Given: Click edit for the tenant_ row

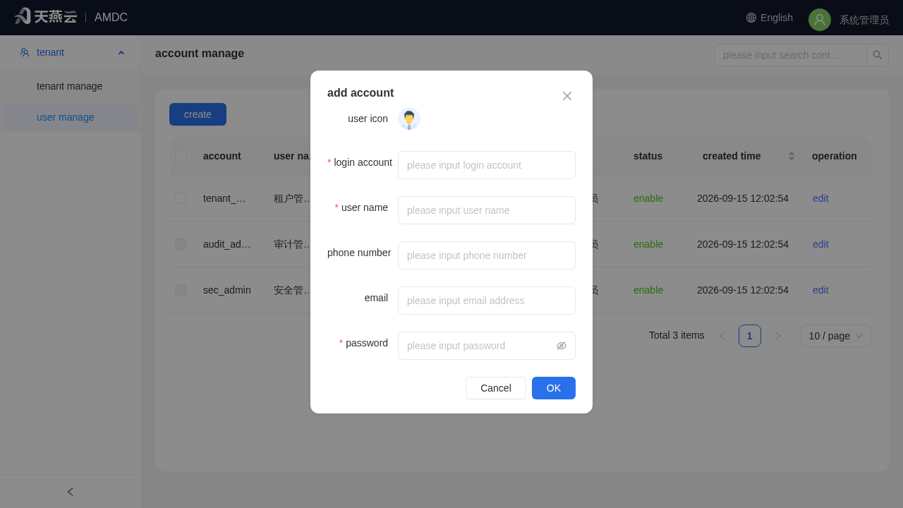Looking at the screenshot, I should pos(820,198).
